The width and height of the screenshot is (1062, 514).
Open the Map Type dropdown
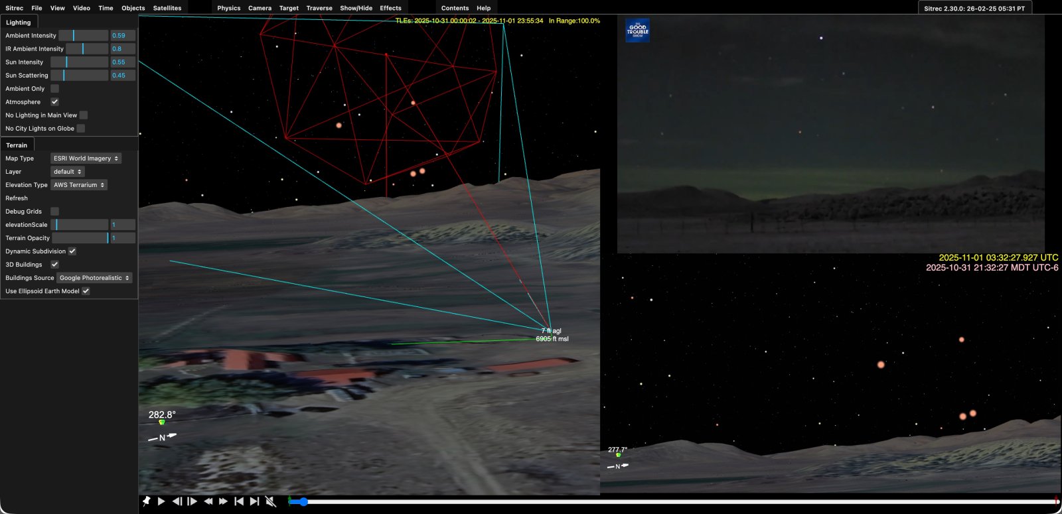point(86,159)
